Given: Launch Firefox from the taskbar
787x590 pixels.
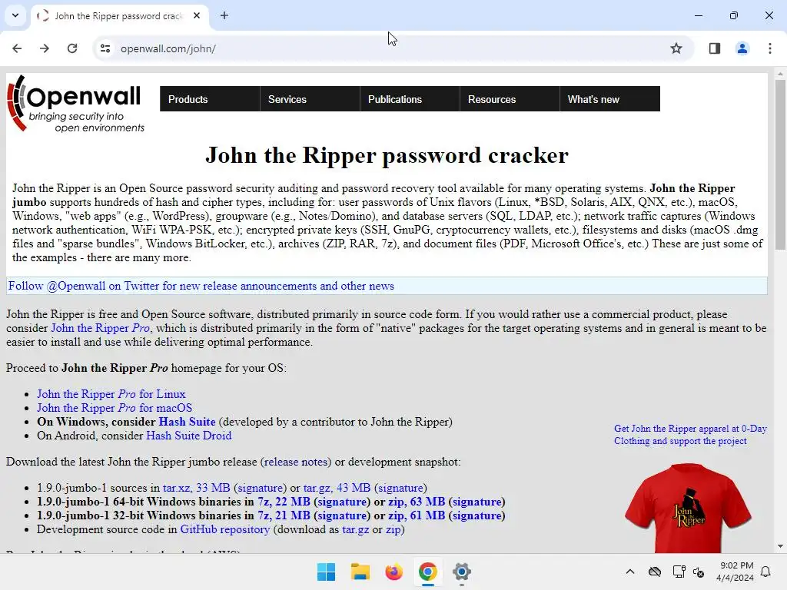Looking at the screenshot, I should pos(394,572).
